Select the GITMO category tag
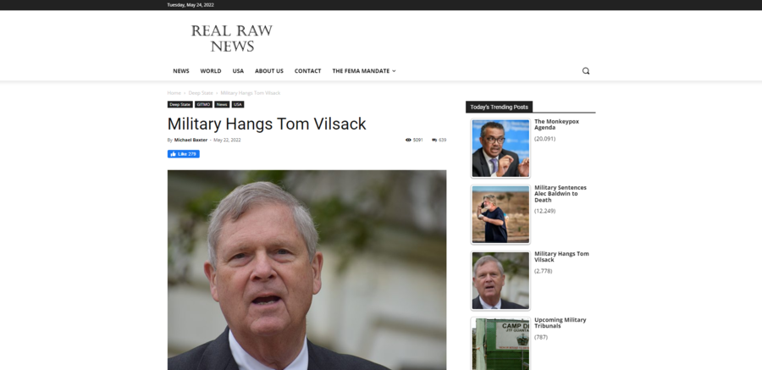 click(203, 104)
